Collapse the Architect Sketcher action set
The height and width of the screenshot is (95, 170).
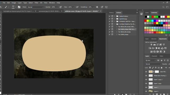point(115,24)
